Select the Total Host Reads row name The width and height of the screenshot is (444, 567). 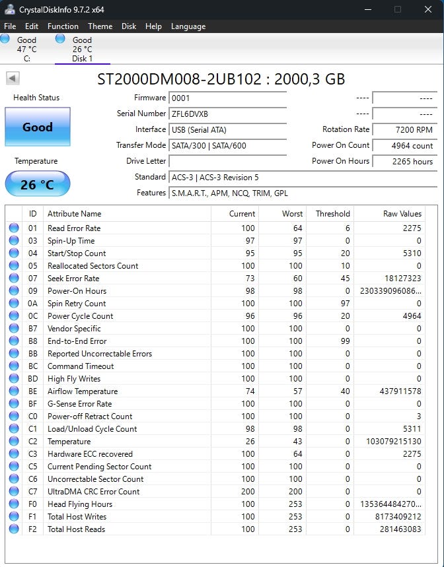77,529
